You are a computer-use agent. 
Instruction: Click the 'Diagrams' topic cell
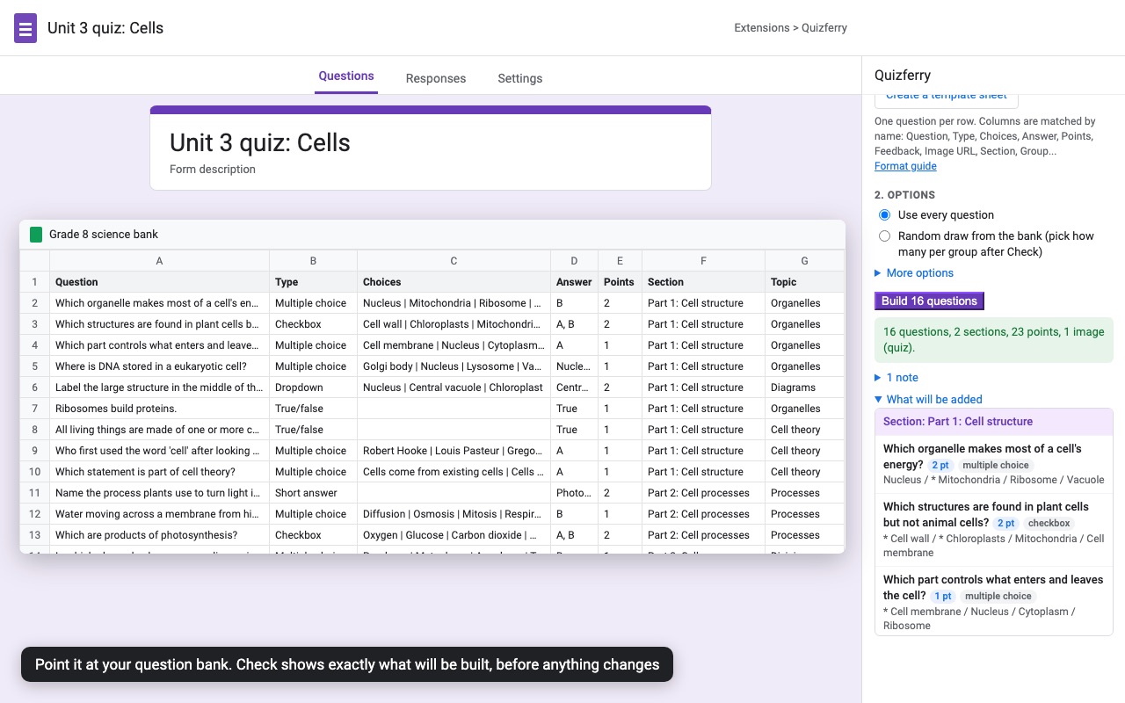tap(804, 388)
